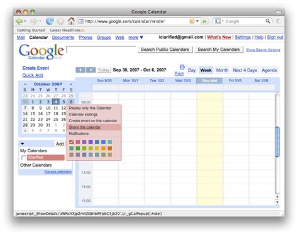Collapse the calendars panel triangle
298x235 pixels.
click(x=22, y=144)
